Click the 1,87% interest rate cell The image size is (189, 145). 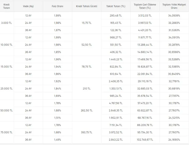(x=57, y=30)
